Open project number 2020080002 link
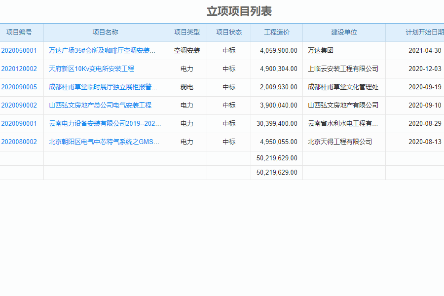The height and width of the screenshot is (296, 444). point(19,142)
